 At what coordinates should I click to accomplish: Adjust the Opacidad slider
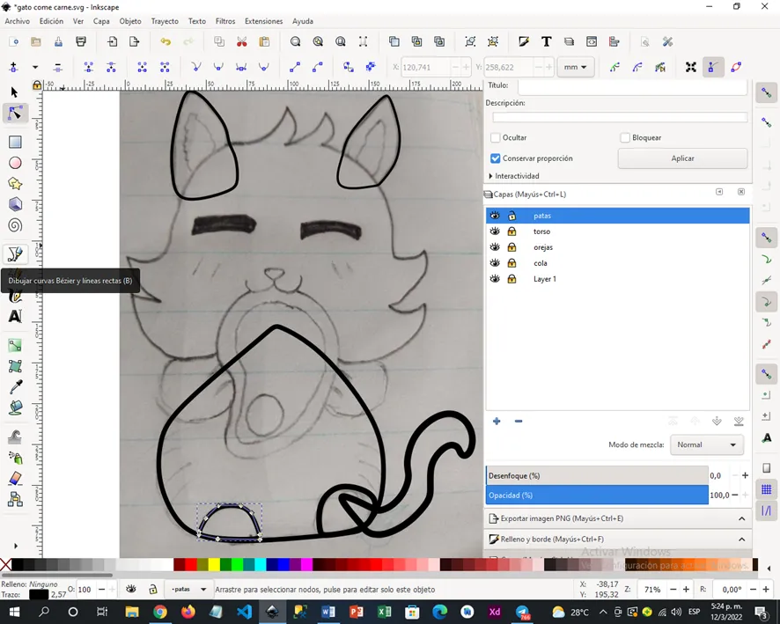(x=597, y=496)
